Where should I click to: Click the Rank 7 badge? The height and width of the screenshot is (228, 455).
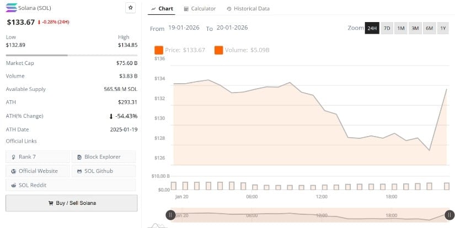tap(38, 157)
